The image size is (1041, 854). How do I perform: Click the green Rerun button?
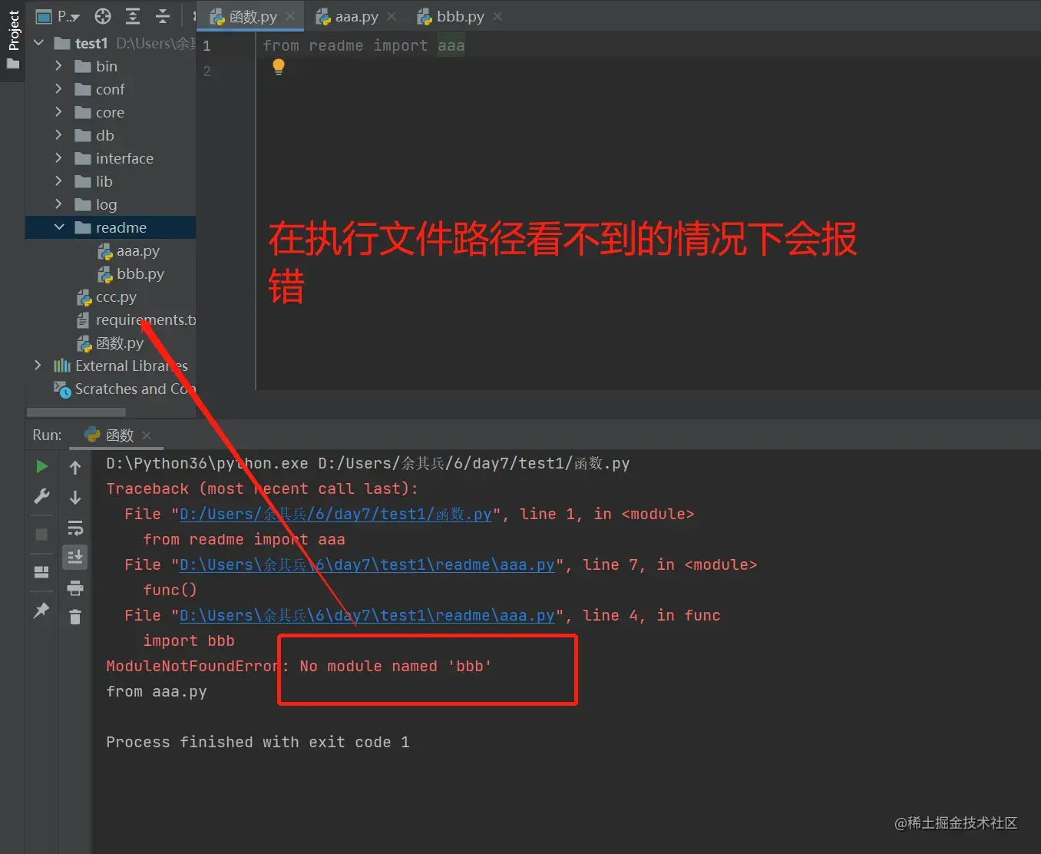[x=41, y=466]
